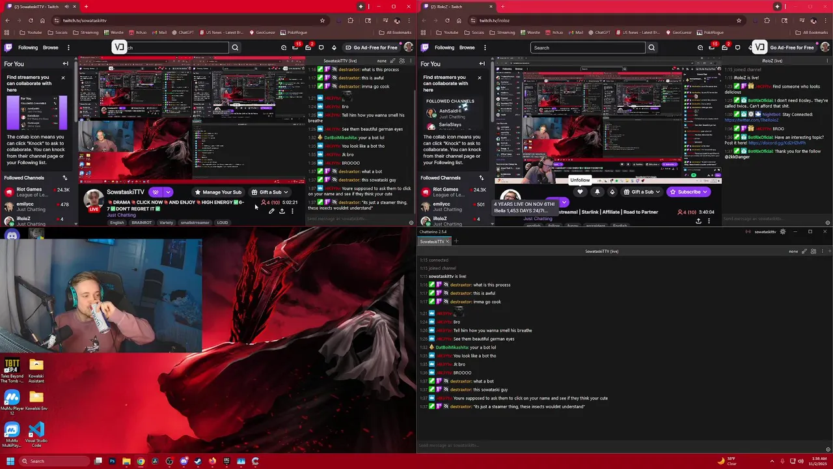Sort Followed Channels in right Twitch sidebar
833x469 pixels.
click(481, 178)
